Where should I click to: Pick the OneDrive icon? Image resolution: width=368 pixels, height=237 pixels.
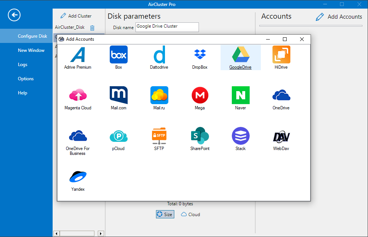pos(281,95)
